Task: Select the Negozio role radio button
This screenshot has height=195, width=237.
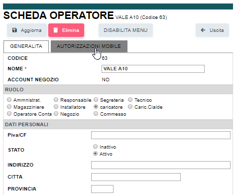Action: tap(56, 114)
